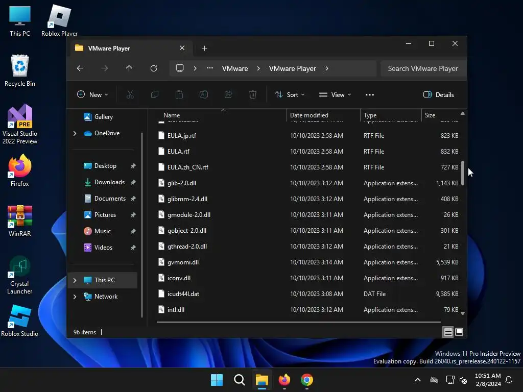523x392 pixels.
Task: Select Firefox desktop shortcut
Action: (x=20, y=170)
